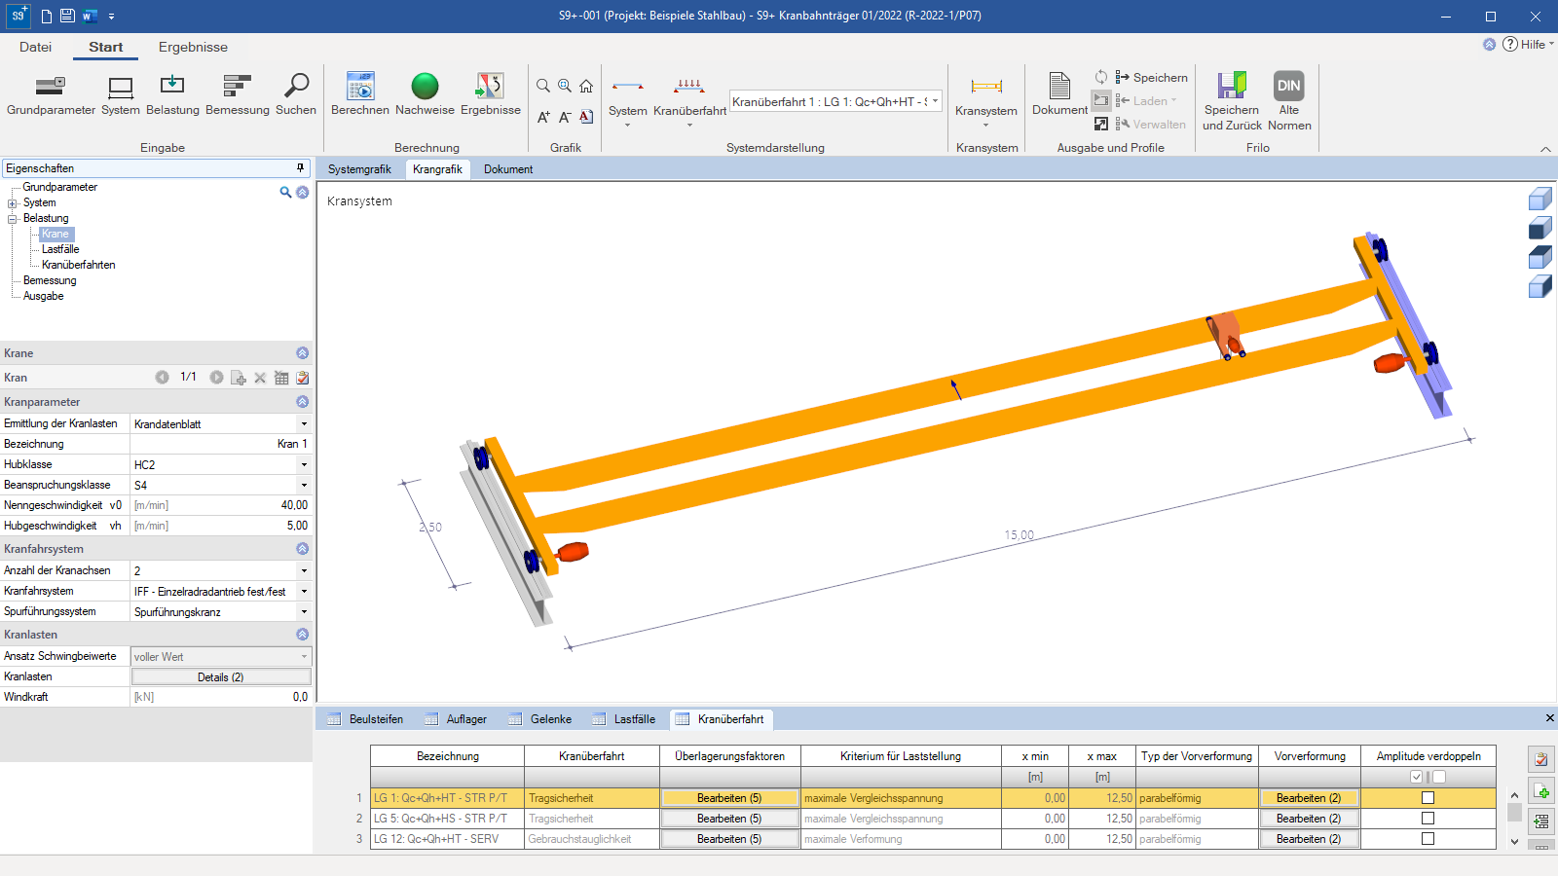Check the header select-all checkbox under Amplitude verdoppeln
Screen dimensions: 1558x876
(1417, 777)
